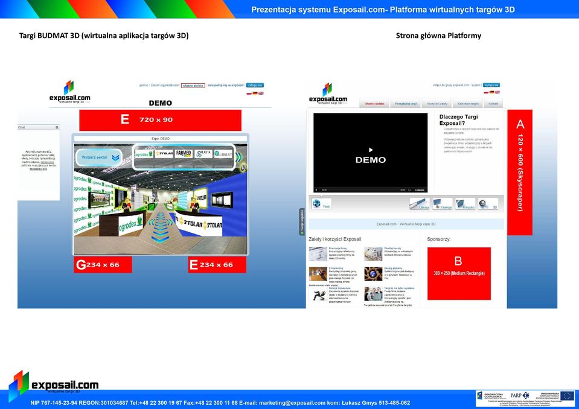
Task: Select the PLASTA exhibitor logo
Action: (203, 153)
